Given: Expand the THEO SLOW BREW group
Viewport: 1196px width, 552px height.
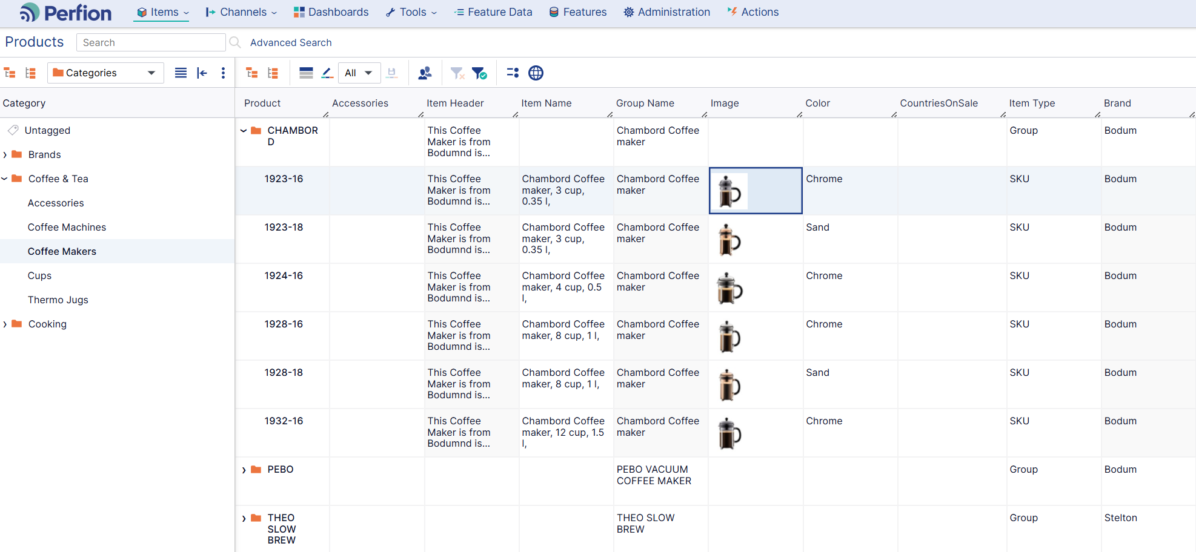Looking at the screenshot, I should click(x=244, y=518).
